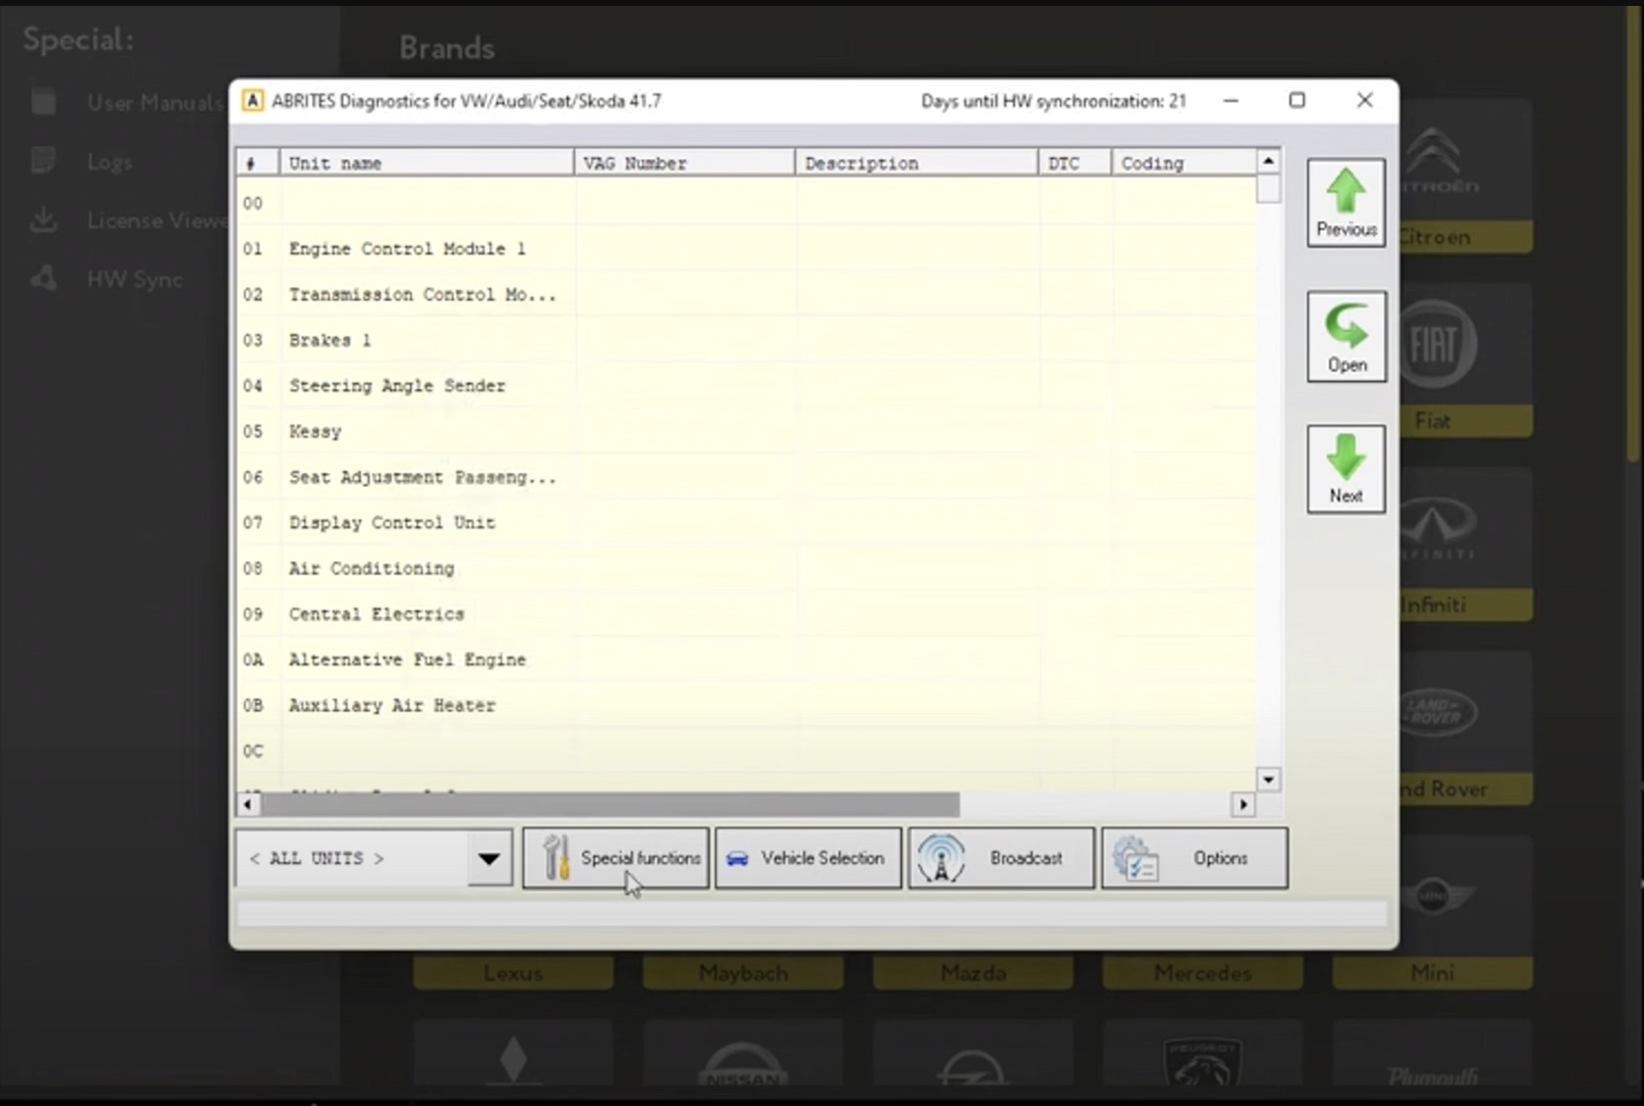Screen dimensions: 1644x1106
Task: Select Lexus brand label in background
Action: (513, 973)
